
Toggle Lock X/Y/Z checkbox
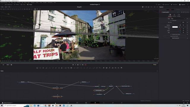[x=171, y=21]
